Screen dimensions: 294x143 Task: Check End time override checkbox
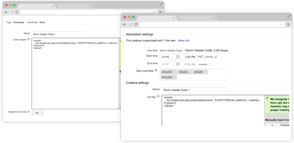pos(210,64)
